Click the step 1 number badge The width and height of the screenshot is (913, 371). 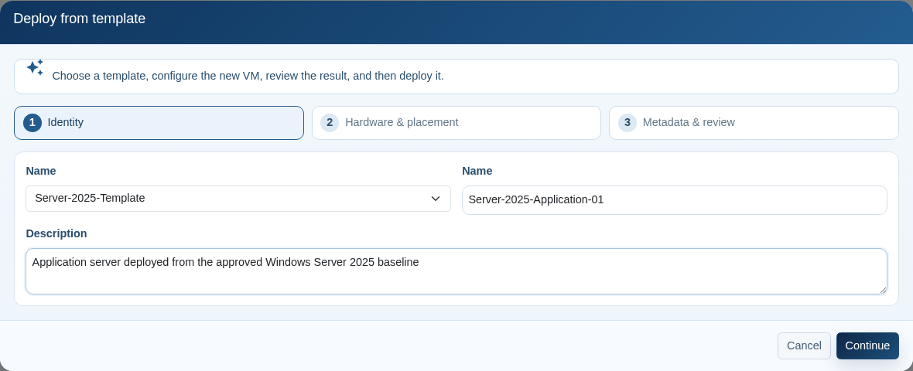(32, 123)
